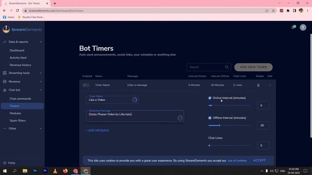Open the Chrome three-dot menu

308,11
